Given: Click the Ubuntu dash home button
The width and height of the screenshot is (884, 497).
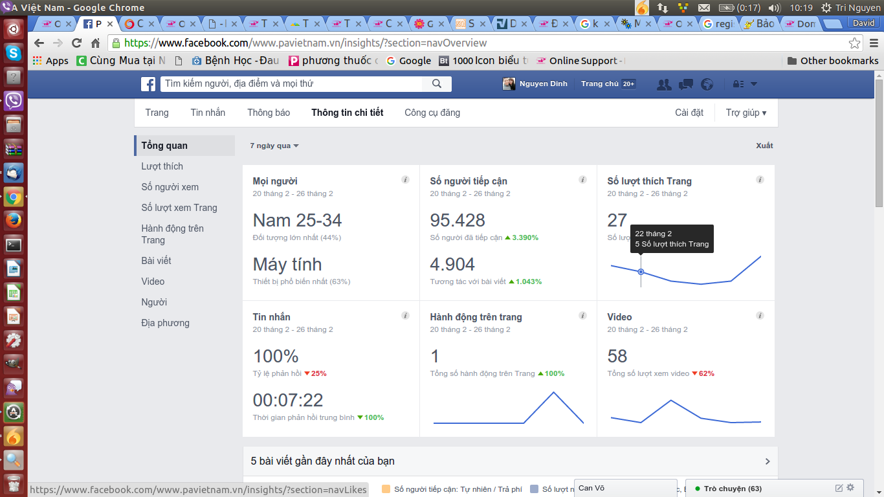Looking at the screenshot, I should pos(14,29).
